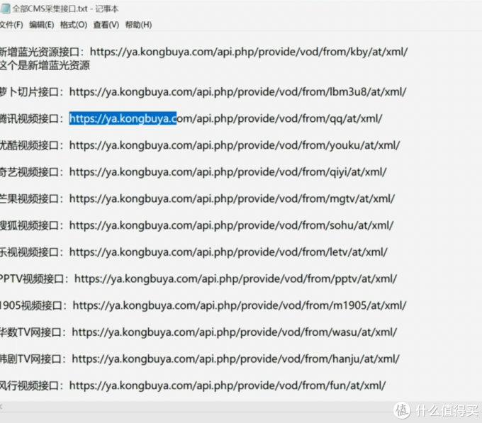482x423 pixels.
Task: Click the kby 新增蓝光资源接口 URL
Action: click(x=249, y=52)
